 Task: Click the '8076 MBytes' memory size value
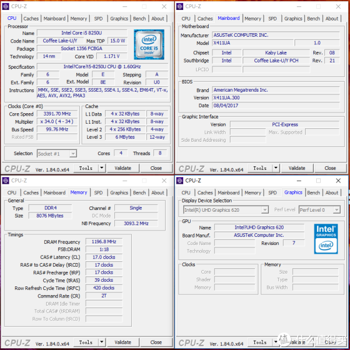50,216
